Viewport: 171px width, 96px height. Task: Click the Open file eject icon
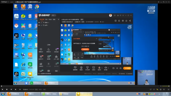[x=20, y=90]
